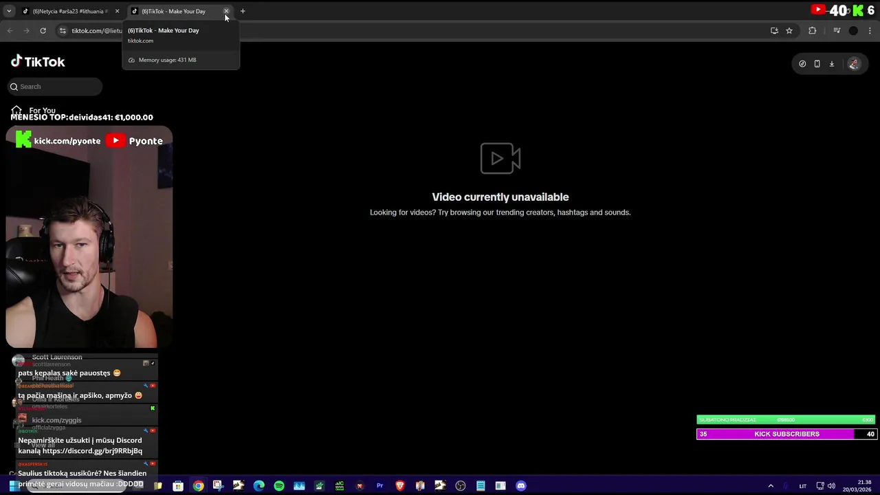This screenshot has width=880, height=495.
Task: Click the TikTok download app icon
Action: [832, 64]
